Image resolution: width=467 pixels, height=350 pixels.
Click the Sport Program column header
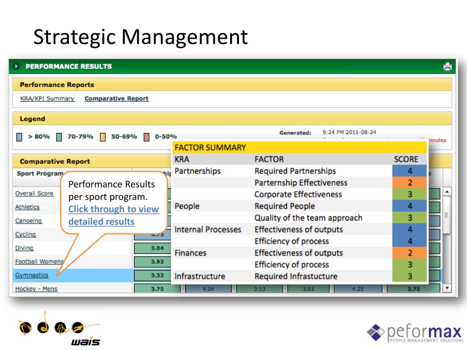(40, 174)
